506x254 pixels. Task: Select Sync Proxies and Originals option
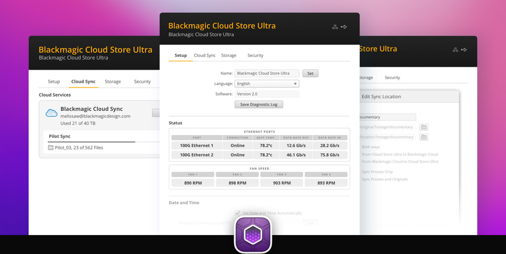[x=385, y=179]
